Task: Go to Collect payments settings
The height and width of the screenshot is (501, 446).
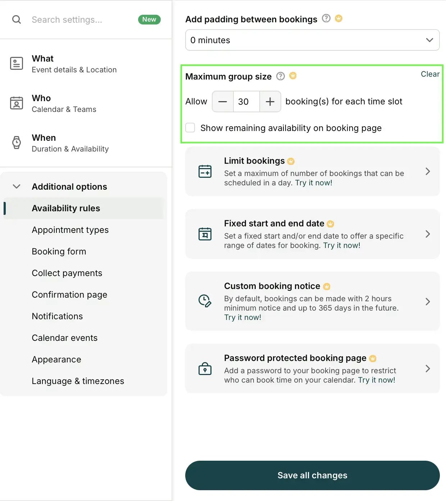Action: tap(67, 273)
